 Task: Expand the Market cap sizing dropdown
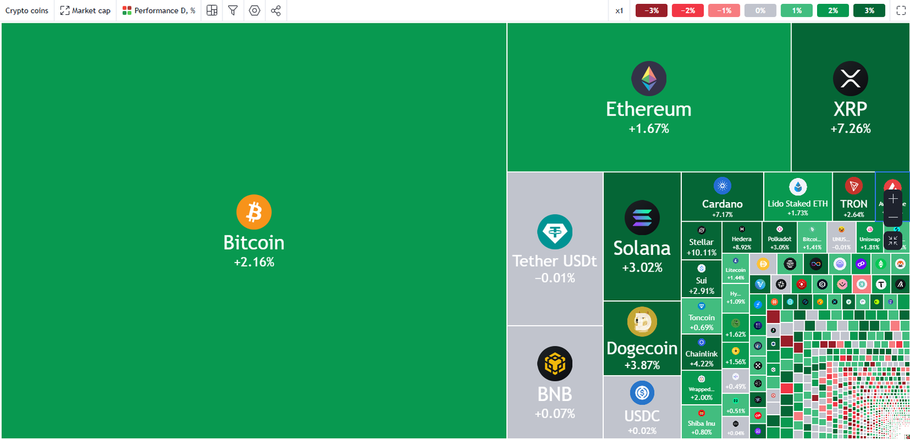85,10
